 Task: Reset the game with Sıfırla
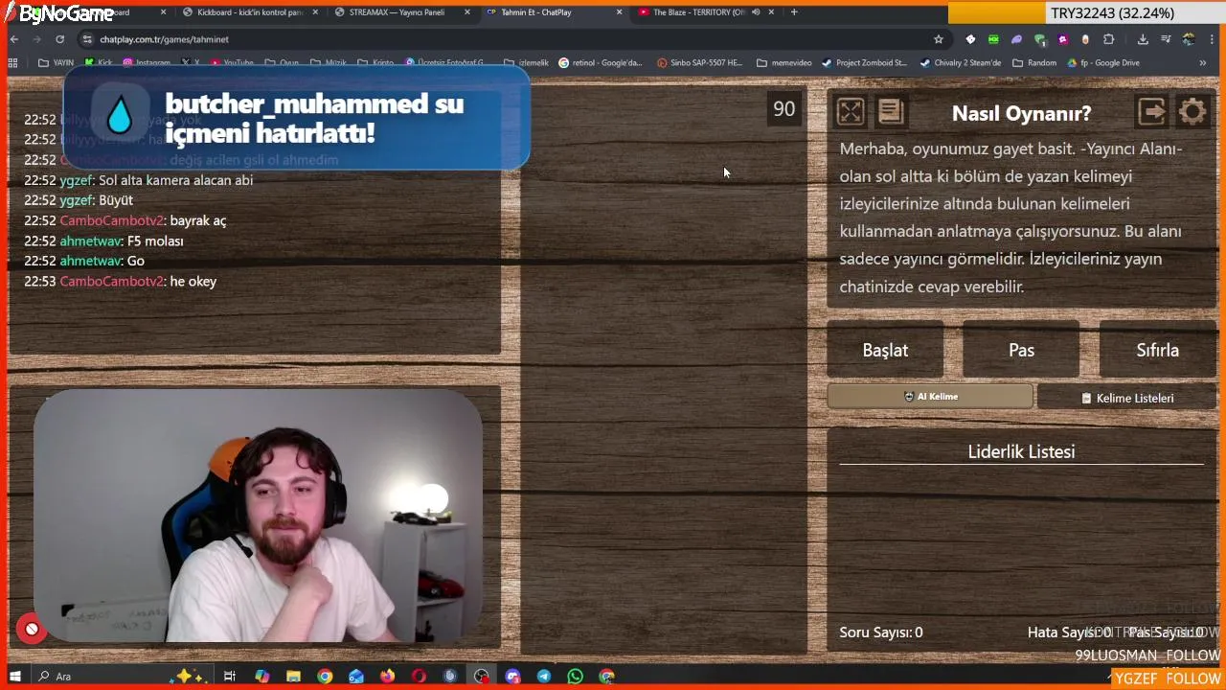coord(1157,351)
